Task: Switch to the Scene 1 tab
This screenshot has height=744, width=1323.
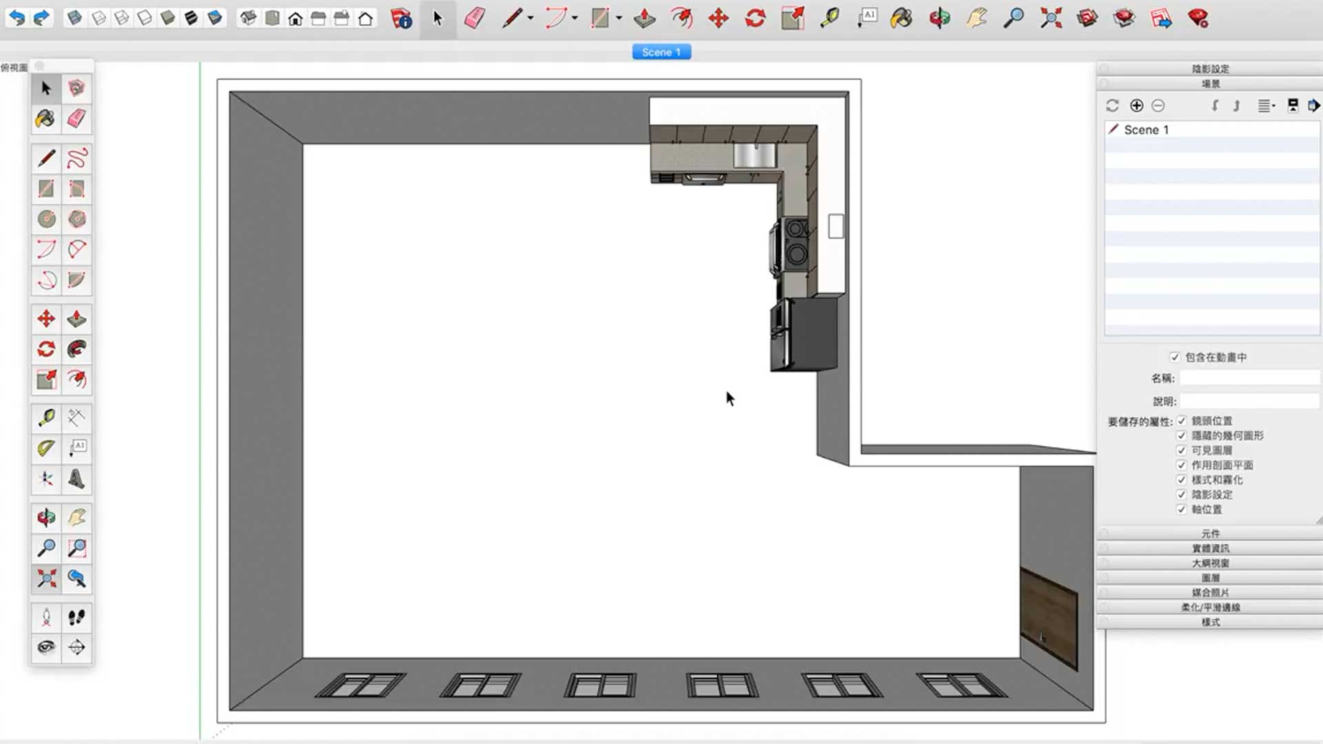Action: click(x=661, y=52)
